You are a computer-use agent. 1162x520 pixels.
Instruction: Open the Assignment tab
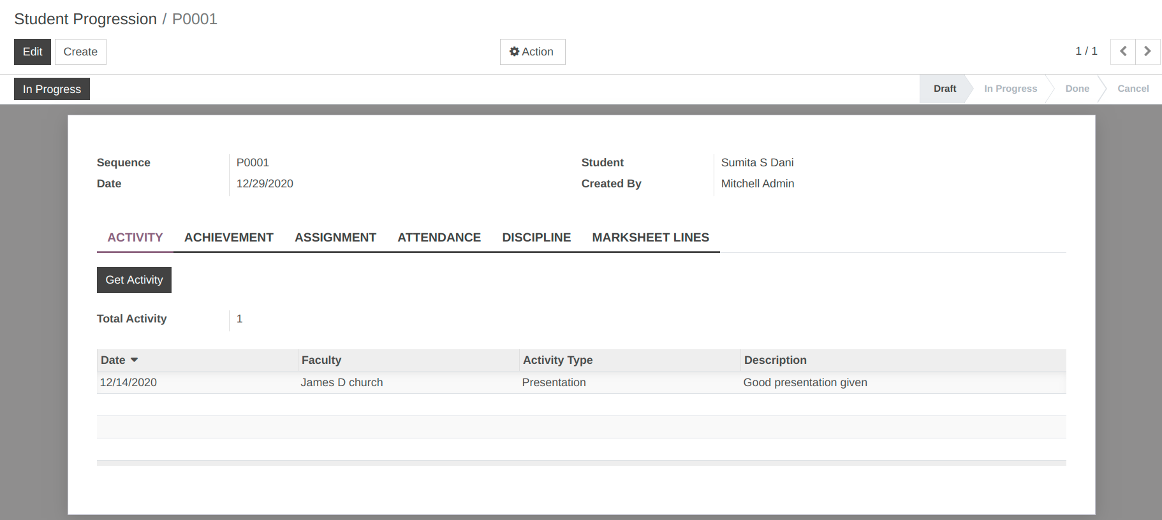click(335, 238)
